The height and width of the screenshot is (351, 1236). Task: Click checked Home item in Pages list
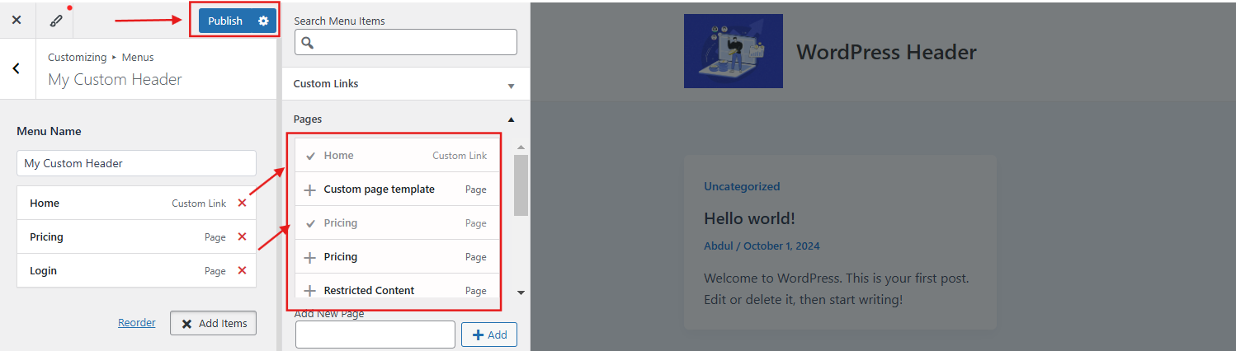click(397, 155)
